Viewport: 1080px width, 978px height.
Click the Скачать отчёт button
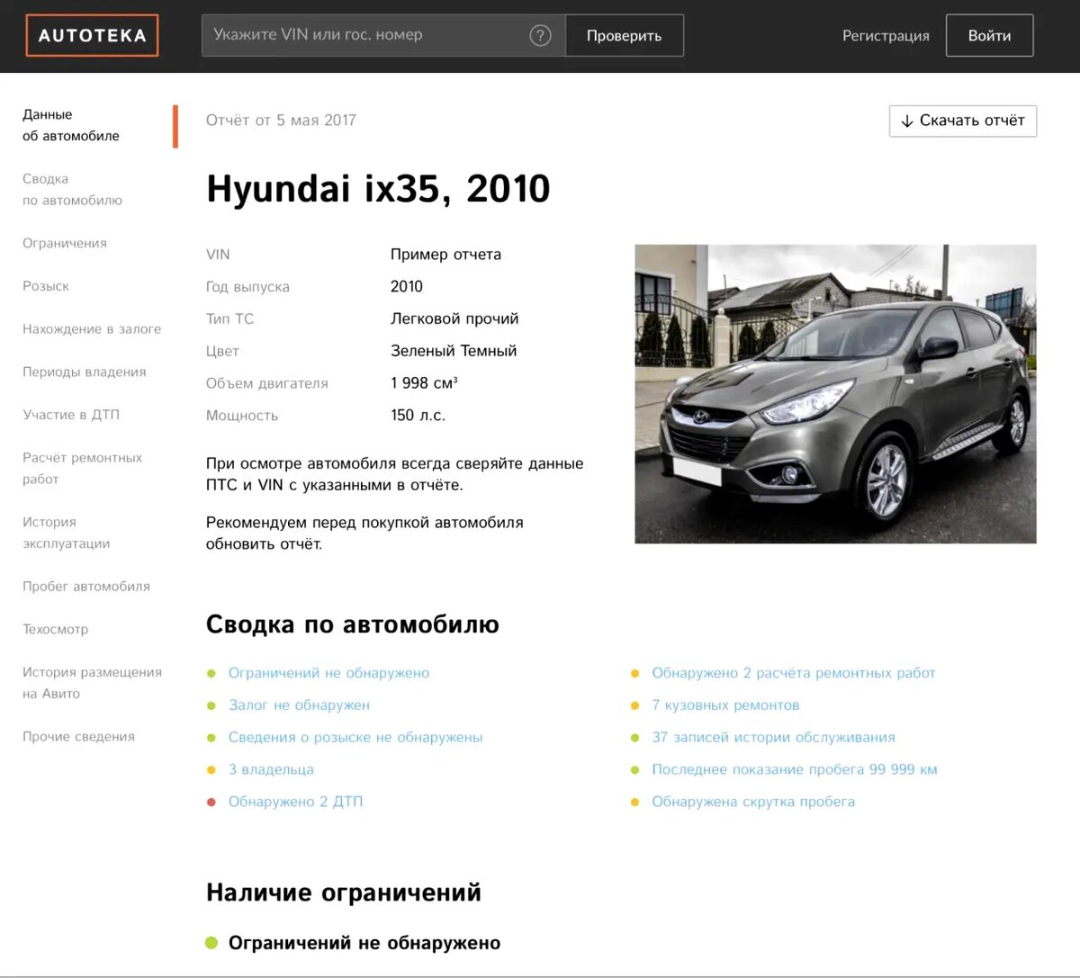pos(963,121)
